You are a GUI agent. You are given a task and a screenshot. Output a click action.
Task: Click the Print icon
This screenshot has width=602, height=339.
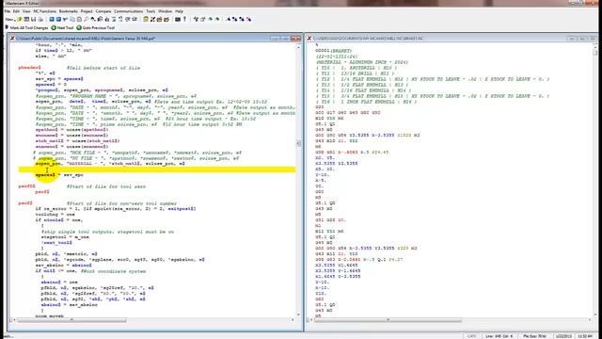tap(40, 19)
